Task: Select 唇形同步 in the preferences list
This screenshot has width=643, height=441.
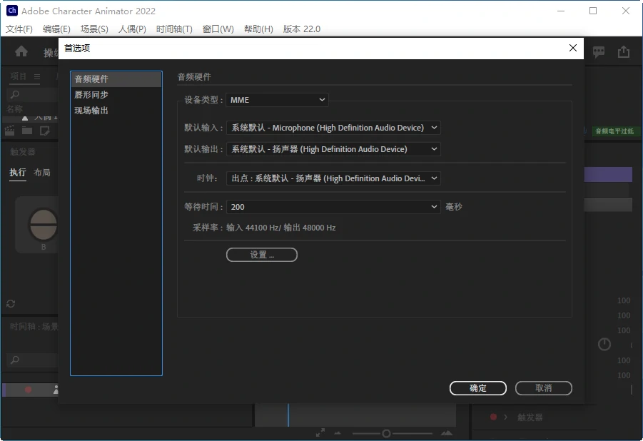Action: tap(91, 95)
